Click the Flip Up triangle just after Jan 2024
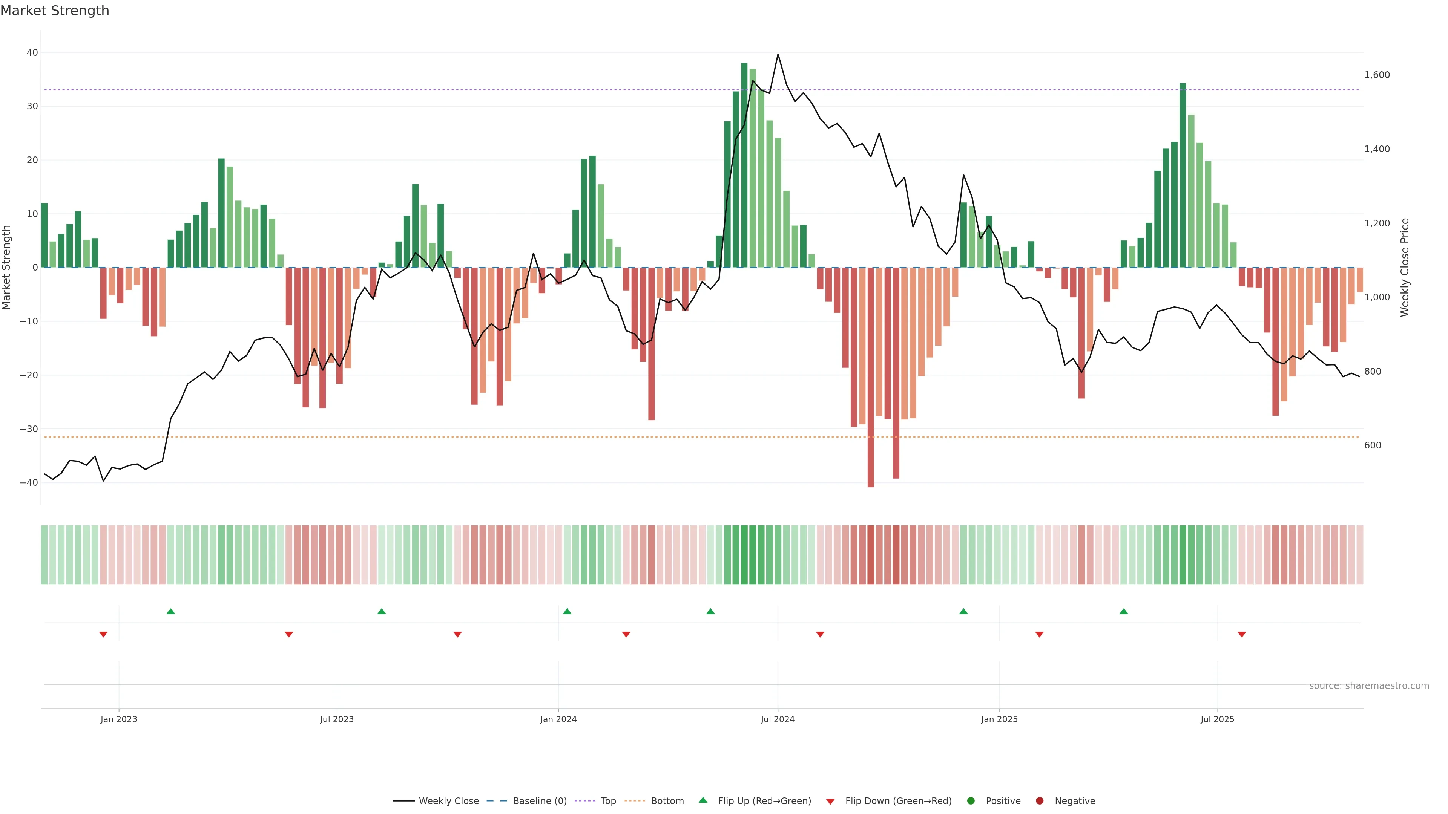The height and width of the screenshot is (814, 1448). (x=567, y=611)
